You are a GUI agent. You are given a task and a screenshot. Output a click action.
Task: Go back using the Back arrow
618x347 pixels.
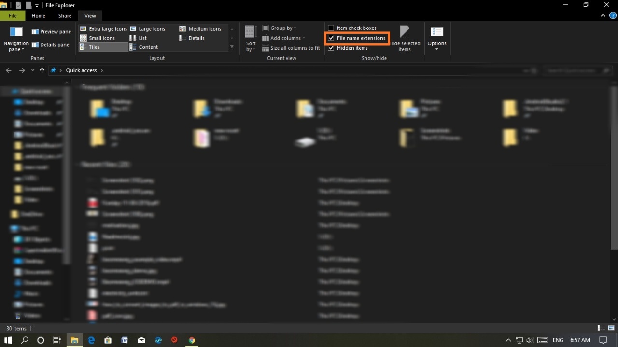(x=9, y=70)
